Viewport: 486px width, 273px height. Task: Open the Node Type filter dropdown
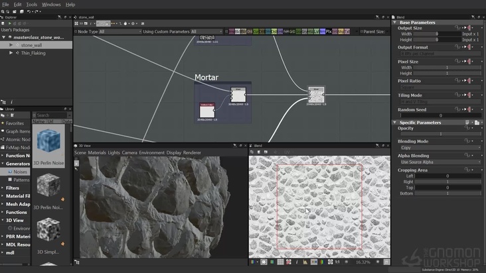pos(120,31)
